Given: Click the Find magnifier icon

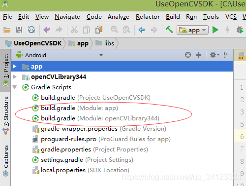Looking at the screenshot, I should tap(114, 30).
